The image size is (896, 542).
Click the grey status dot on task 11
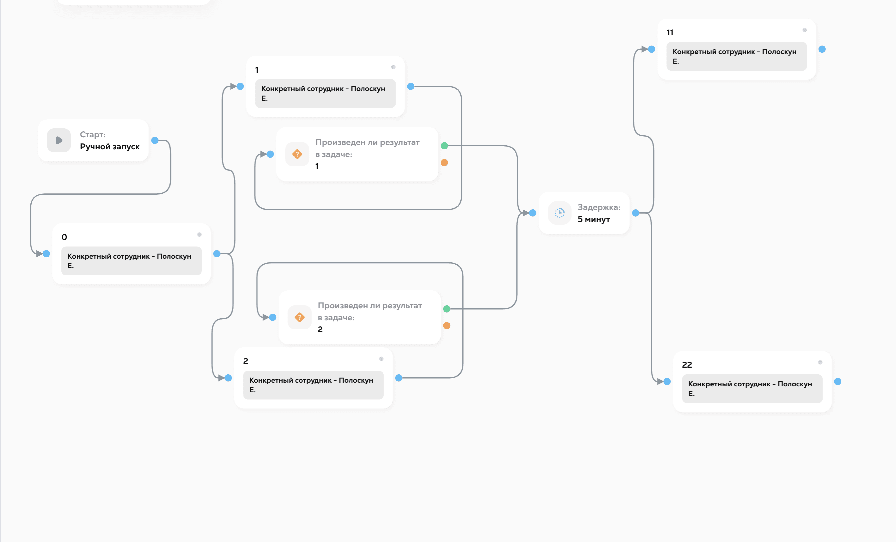(x=804, y=30)
